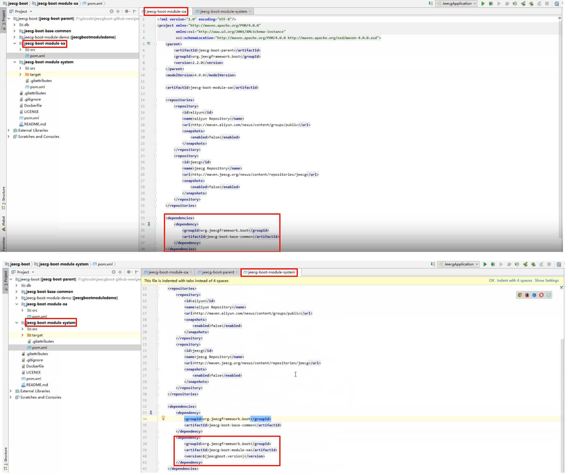568x475 pixels.
Task: Toggle the Favorites tool window
Action: [4, 244]
